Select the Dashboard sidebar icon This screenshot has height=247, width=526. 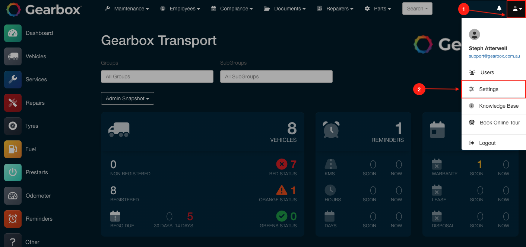point(13,33)
